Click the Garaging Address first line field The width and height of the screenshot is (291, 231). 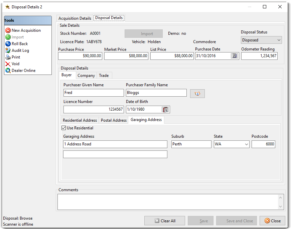click(x=115, y=144)
